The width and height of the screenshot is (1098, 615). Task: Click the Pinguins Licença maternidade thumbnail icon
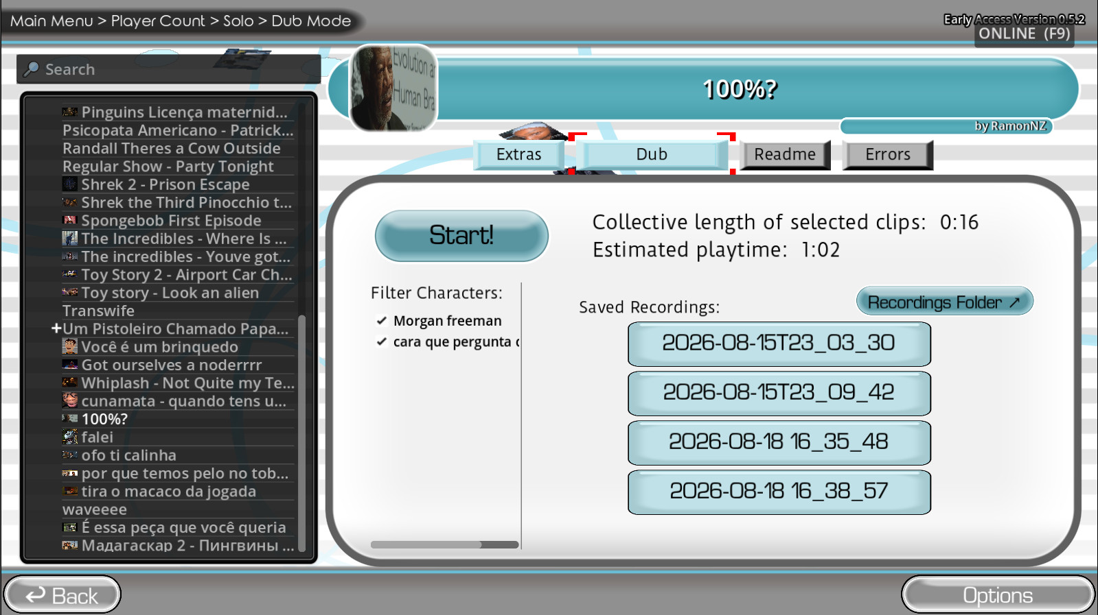pyautogui.click(x=69, y=112)
